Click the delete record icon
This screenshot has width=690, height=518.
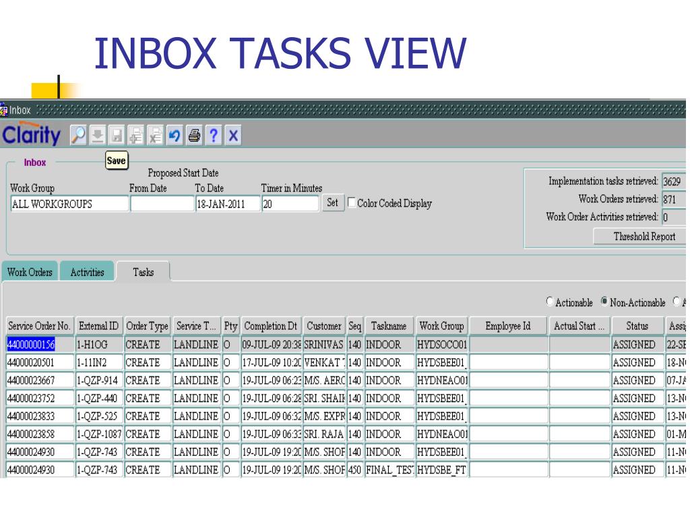pos(154,135)
